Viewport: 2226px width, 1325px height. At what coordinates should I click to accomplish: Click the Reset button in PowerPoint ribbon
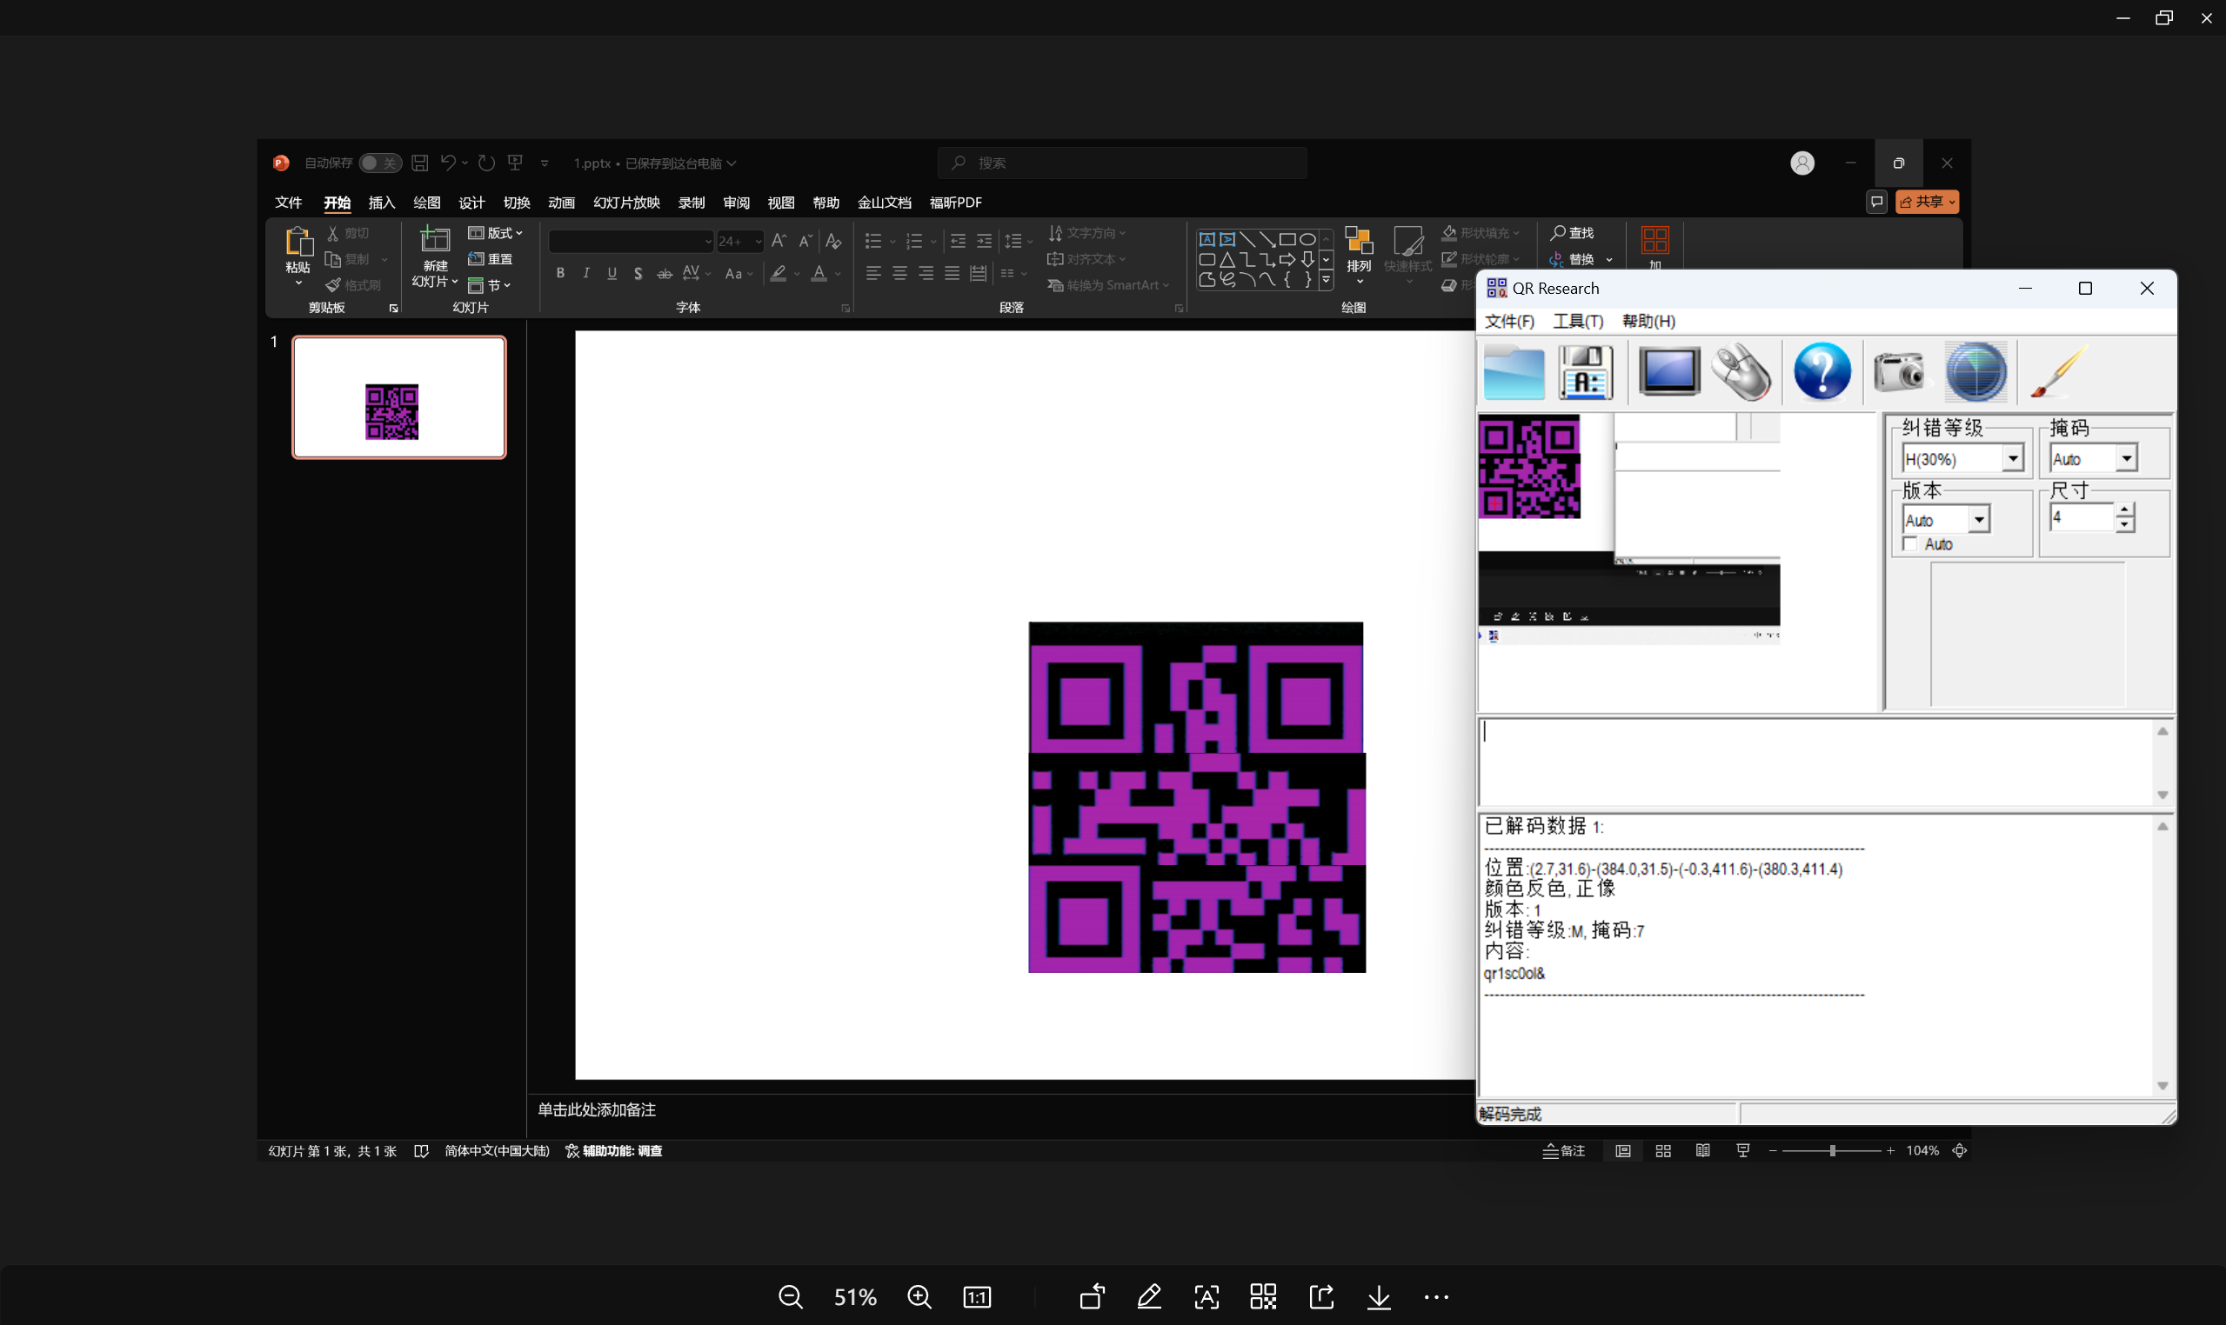coord(491,260)
